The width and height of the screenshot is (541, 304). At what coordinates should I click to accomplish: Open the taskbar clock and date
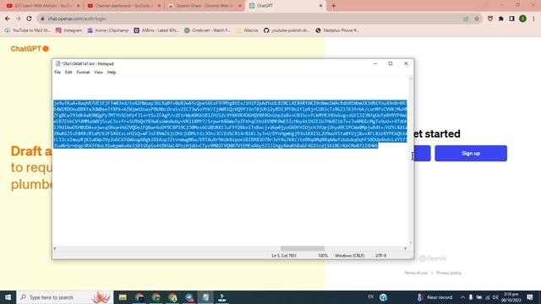[511, 297]
